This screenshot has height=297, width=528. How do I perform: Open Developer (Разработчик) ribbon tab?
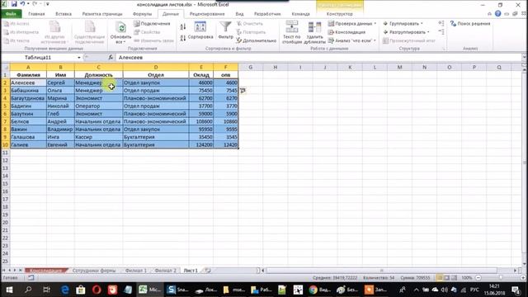pyautogui.click(x=267, y=14)
